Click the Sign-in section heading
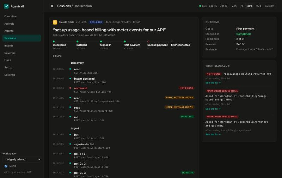The height and width of the screenshot is (178, 282). [75, 129]
